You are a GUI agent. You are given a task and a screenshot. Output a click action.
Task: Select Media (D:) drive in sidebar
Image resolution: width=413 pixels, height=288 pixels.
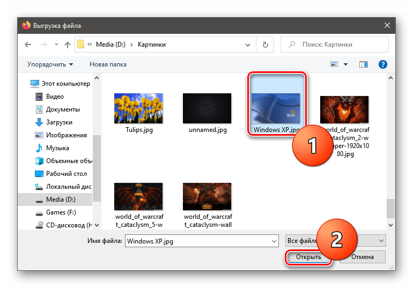pyautogui.click(x=55, y=200)
